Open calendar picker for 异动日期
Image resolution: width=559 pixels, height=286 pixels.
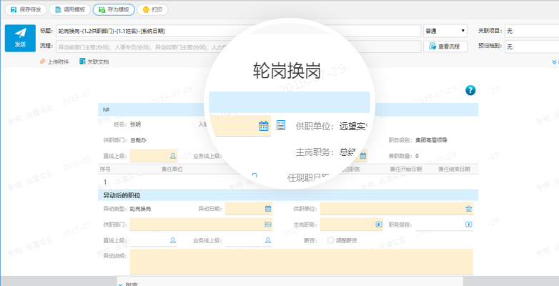pyautogui.click(x=268, y=209)
